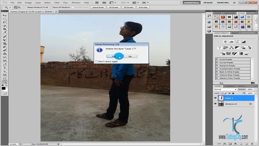Add a Brightness/Contrast adjustment

(225, 42)
